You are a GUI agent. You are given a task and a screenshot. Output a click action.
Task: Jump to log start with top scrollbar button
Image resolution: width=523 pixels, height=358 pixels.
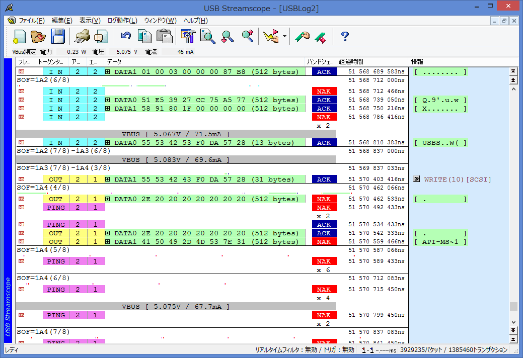click(513, 71)
